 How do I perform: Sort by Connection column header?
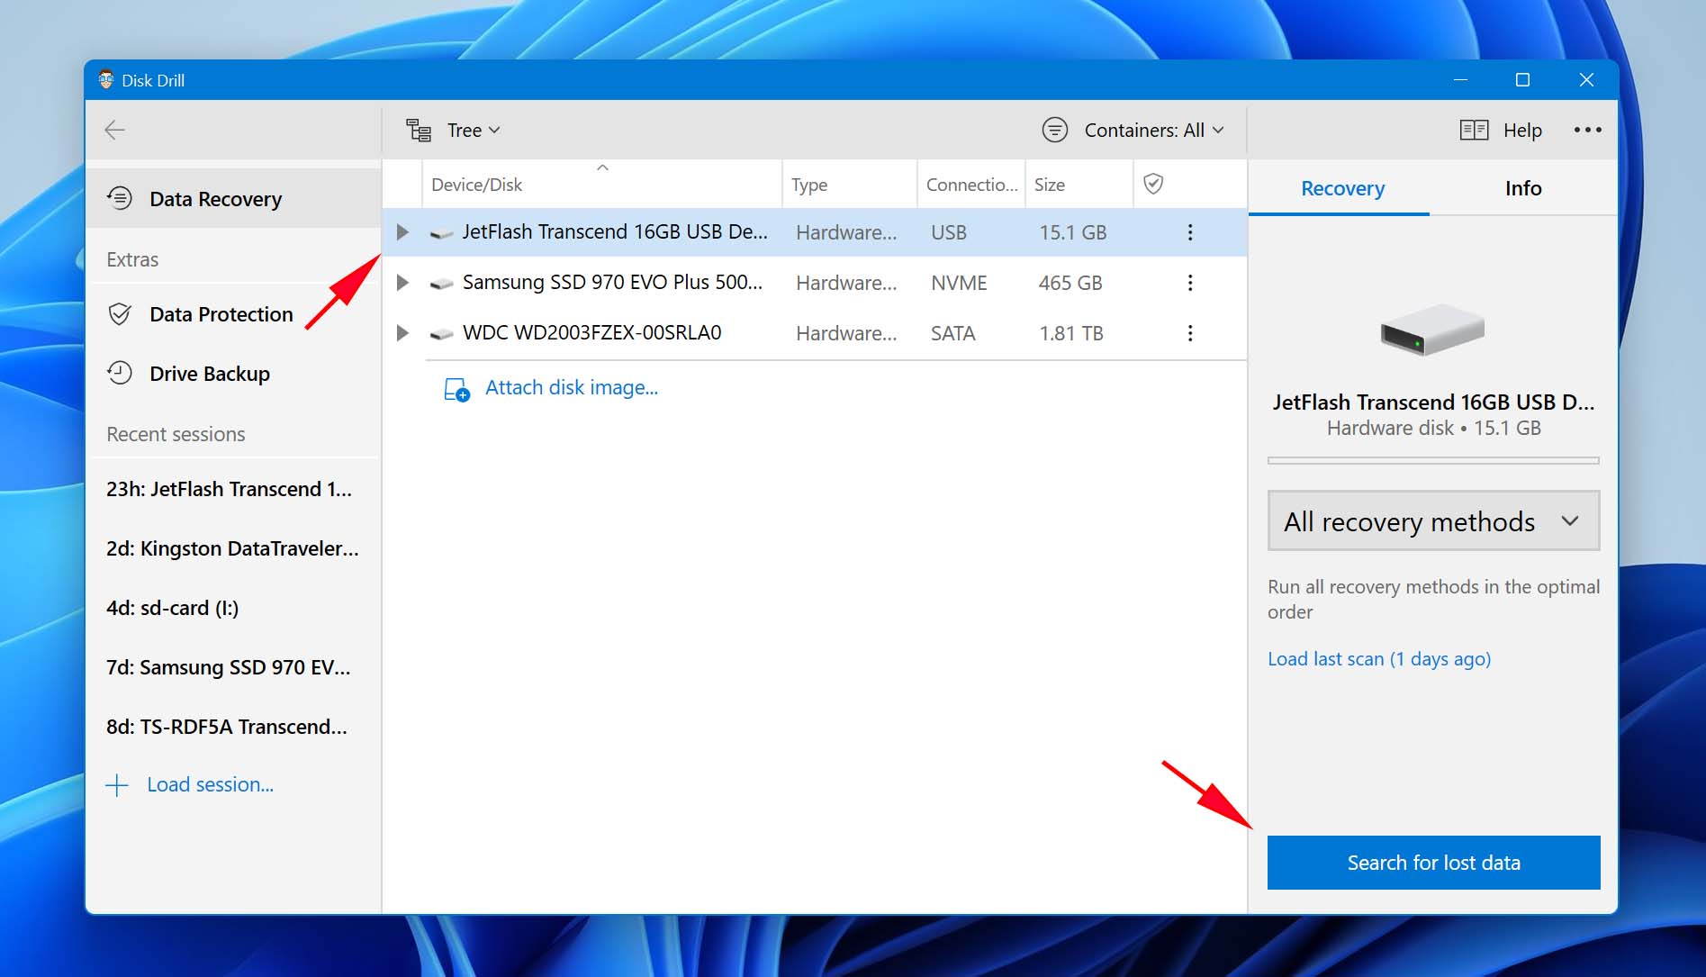click(971, 185)
